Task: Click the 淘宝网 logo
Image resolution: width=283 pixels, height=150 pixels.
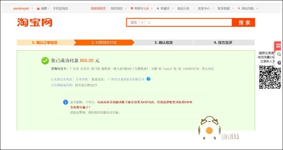Action: tap(35, 23)
